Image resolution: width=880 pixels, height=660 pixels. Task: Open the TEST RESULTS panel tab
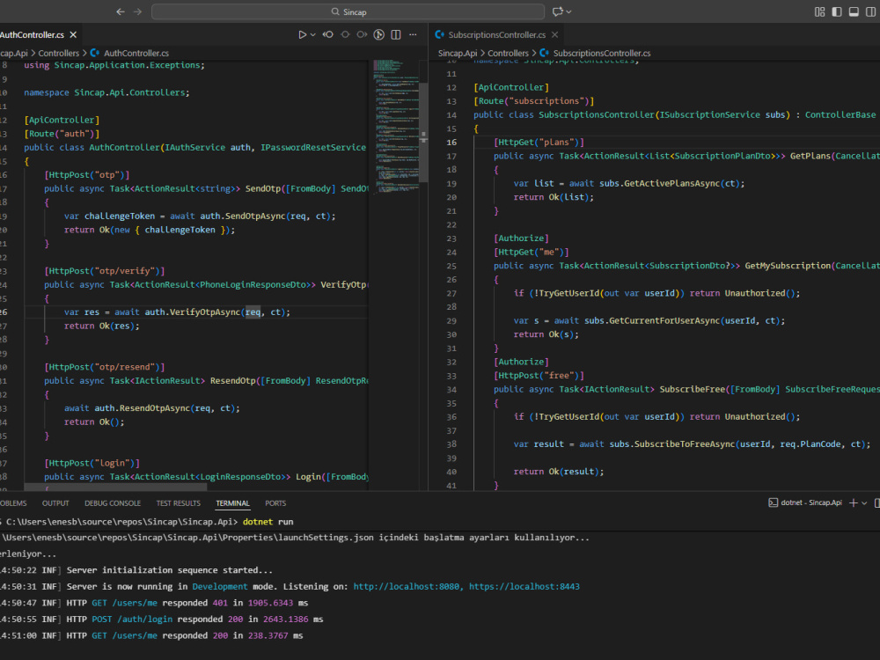[179, 503]
